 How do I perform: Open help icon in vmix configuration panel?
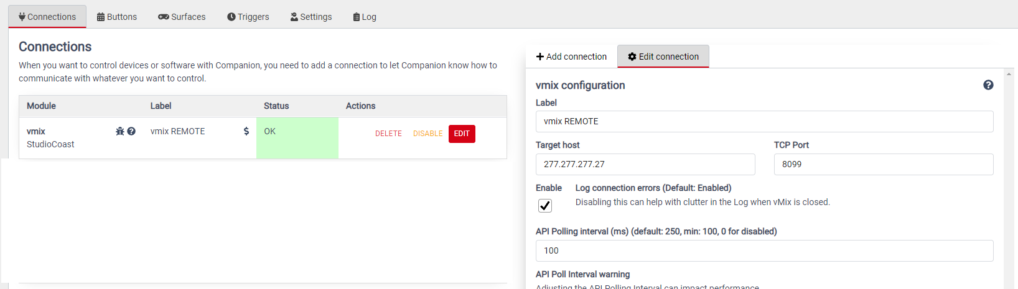[988, 85]
